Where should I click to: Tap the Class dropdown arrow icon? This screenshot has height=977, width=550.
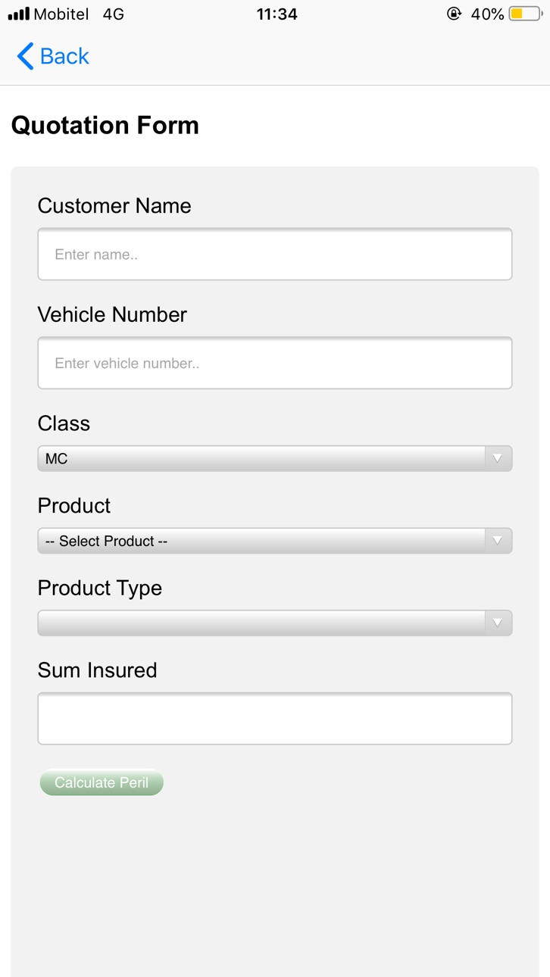click(498, 458)
